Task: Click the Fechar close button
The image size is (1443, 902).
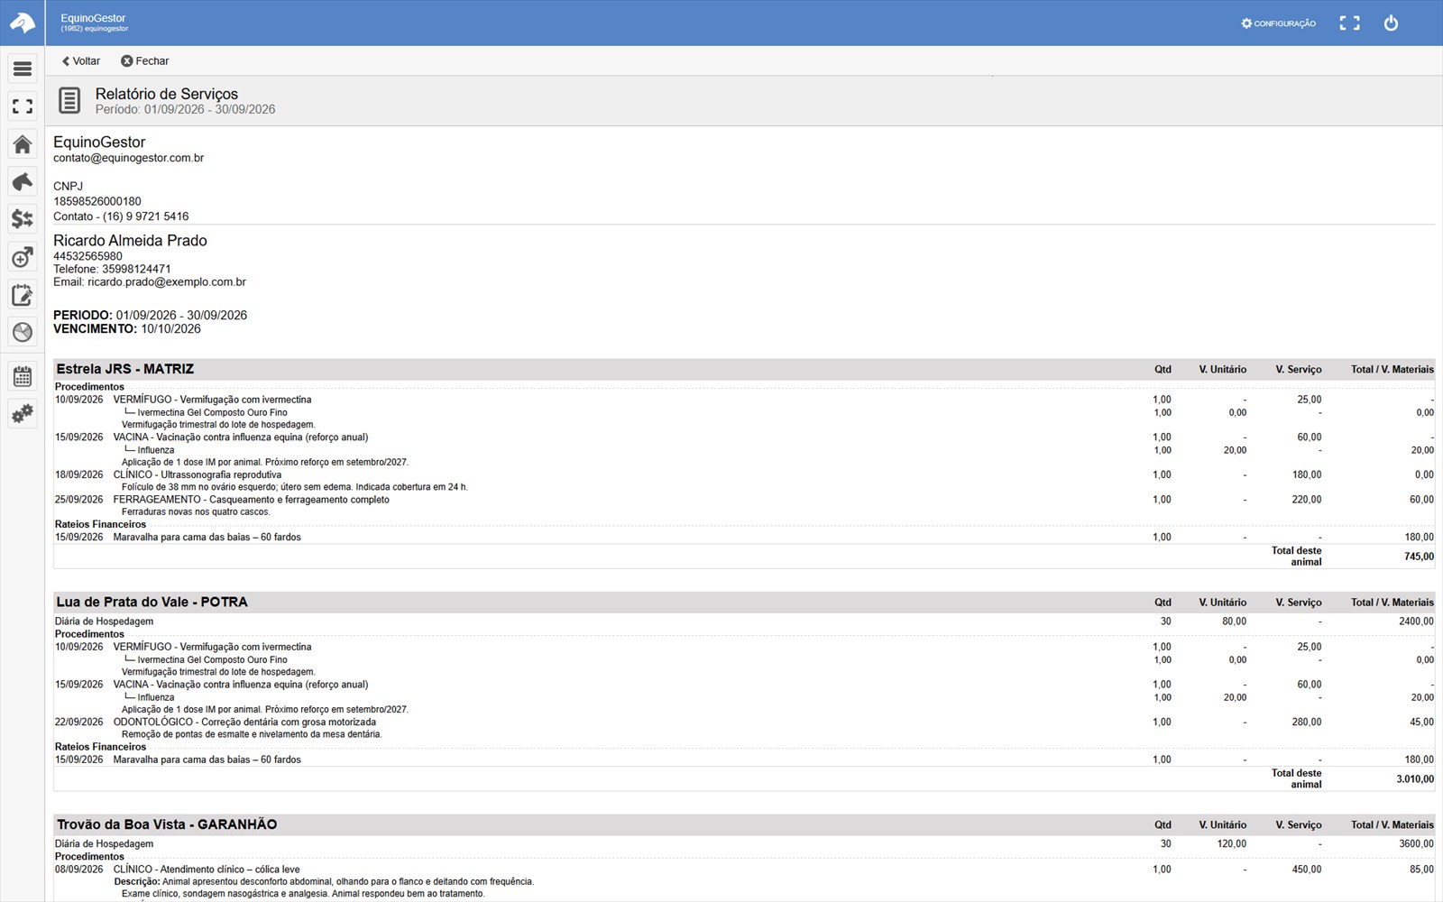Action: (145, 61)
